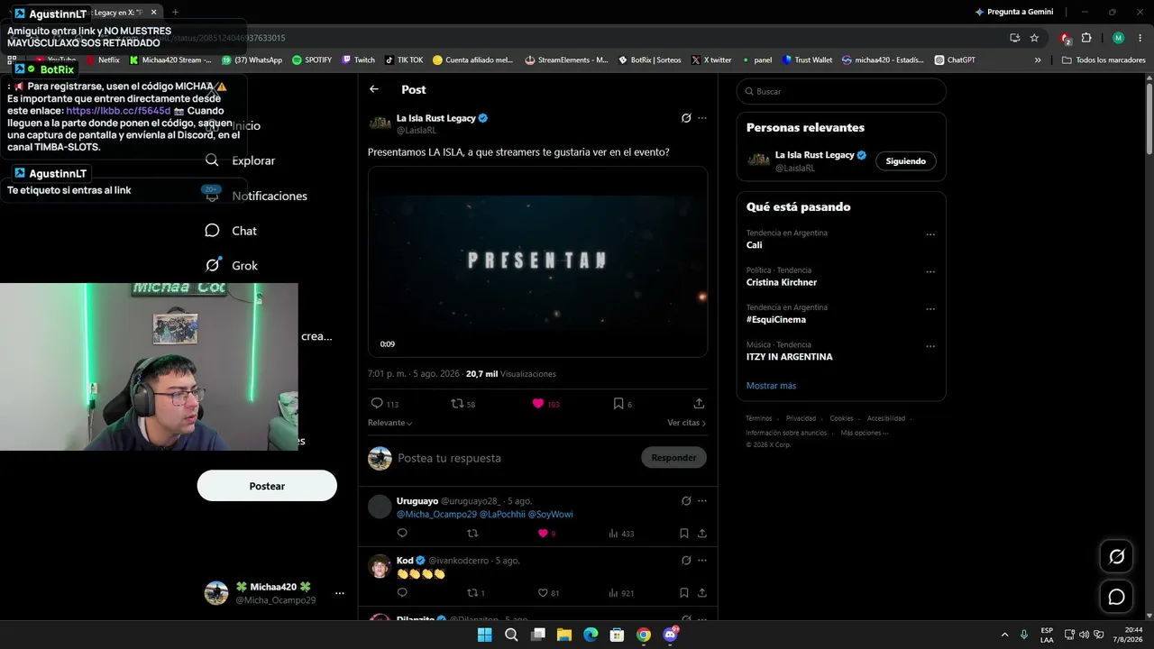The image size is (1154, 649).
Task: Open Grok actions on Kod's comment
Action: click(x=686, y=561)
